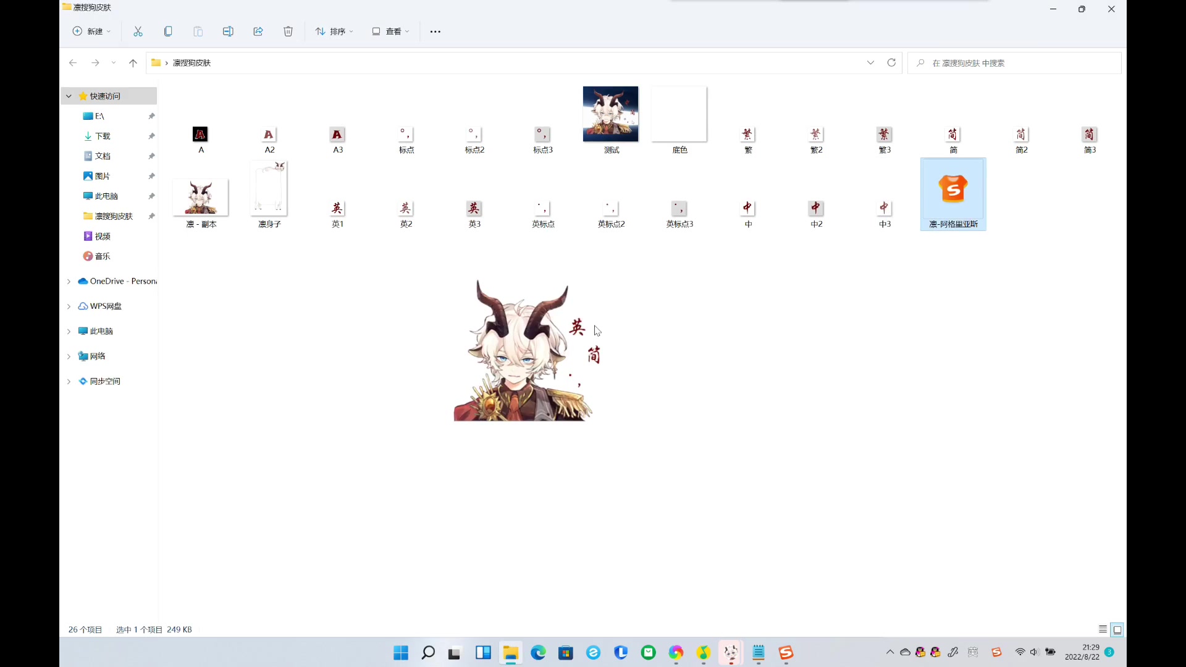This screenshot has width=1186, height=667.
Task: Refresh the current folder view
Action: (891, 63)
